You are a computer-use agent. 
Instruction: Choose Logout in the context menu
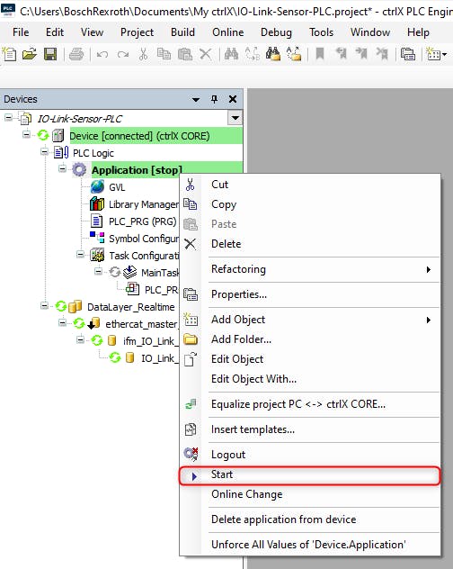(310, 455)
